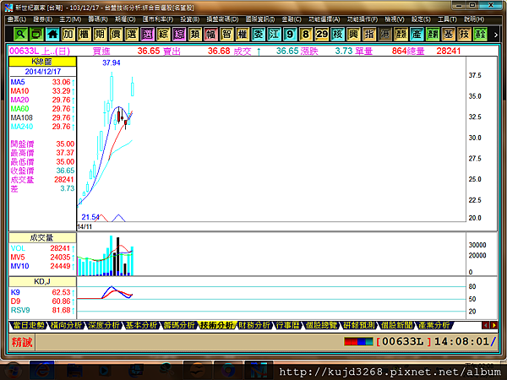Open the 興 toolbar icon
The width and height of the screenshot is (507, 380).
pyautogui.click(x=353, y=35)
